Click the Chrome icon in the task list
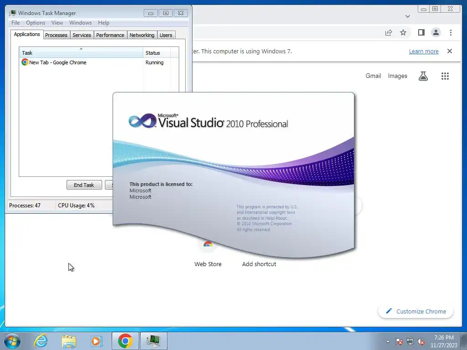467x350 pixels. 25,62
